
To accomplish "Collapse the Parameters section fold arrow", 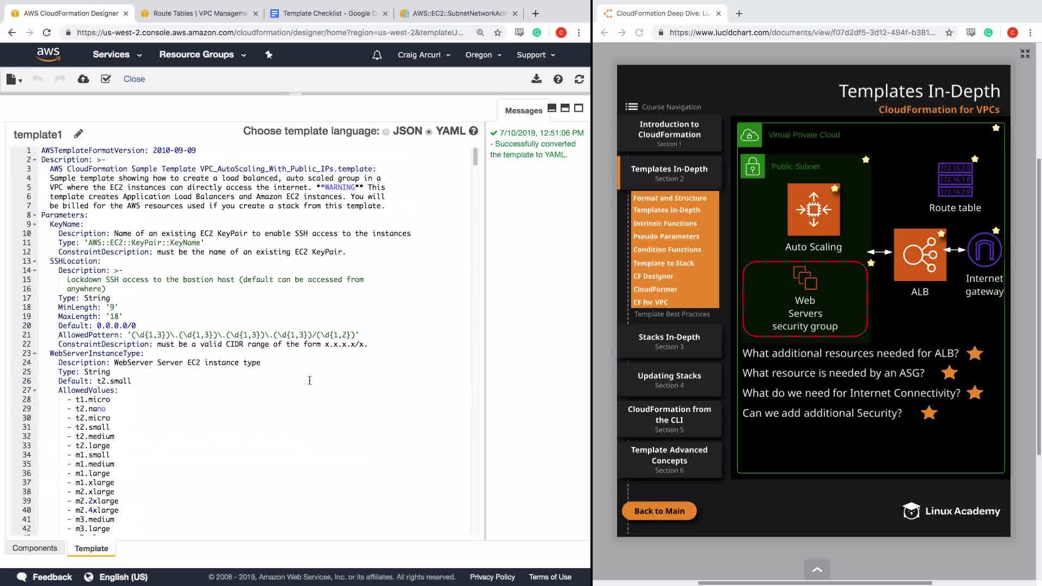I will (35, 215).
